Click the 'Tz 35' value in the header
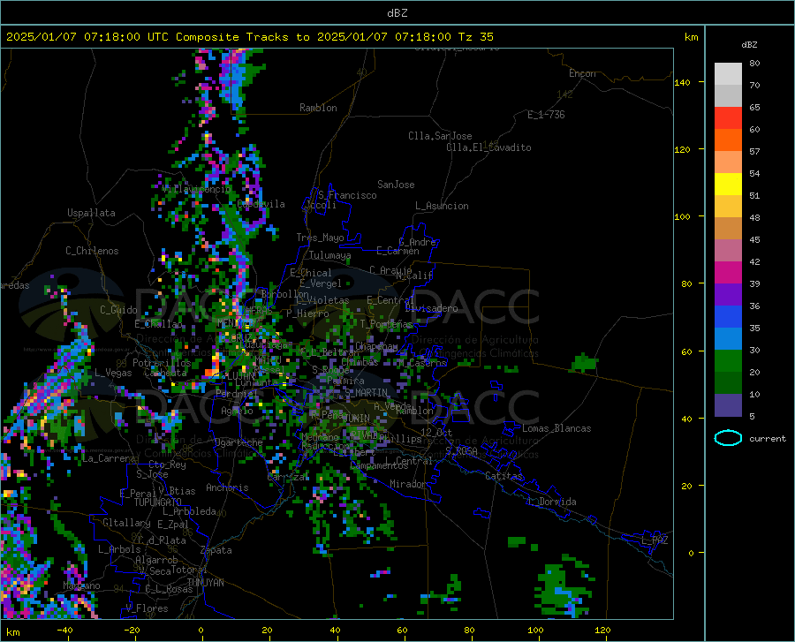The width and height of the screenshot is (795, 642). pyautogui.click(x=475, y=37)
